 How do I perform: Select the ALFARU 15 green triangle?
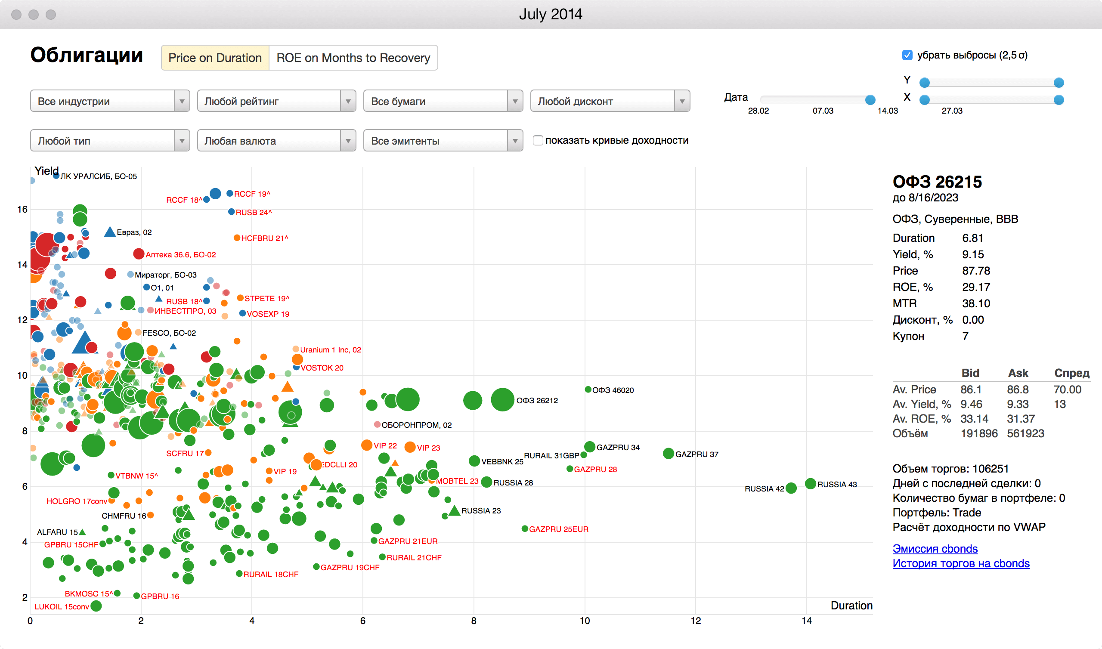click(x=82, y=532)
